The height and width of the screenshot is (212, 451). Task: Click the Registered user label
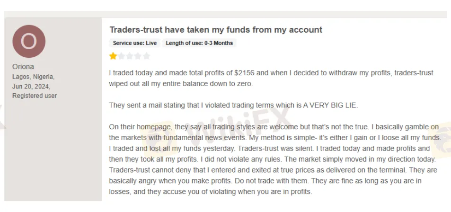tap(35, 96)
